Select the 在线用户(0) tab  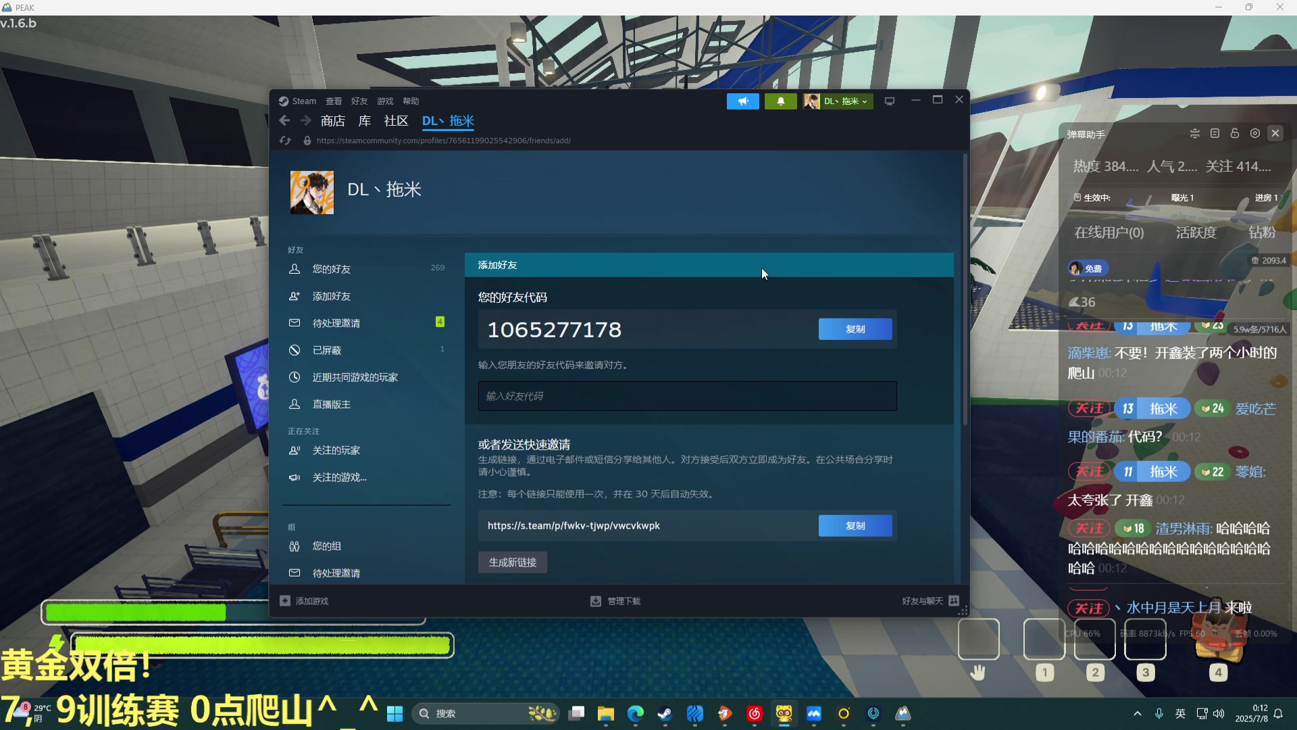coord(1109,233)
